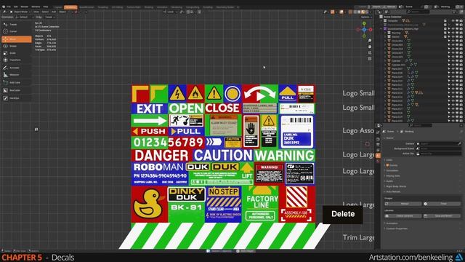Click the Camera field in Scene properties
The height and width of the screenshot is (262, 465).
[x=439, y=143]
